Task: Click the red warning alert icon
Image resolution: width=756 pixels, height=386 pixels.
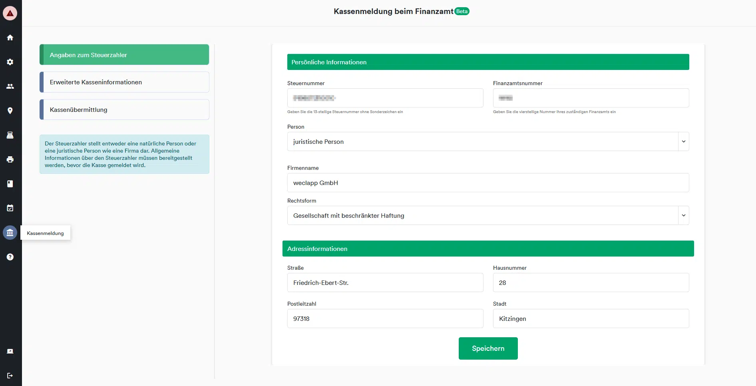Action: [x=10, y=13]
